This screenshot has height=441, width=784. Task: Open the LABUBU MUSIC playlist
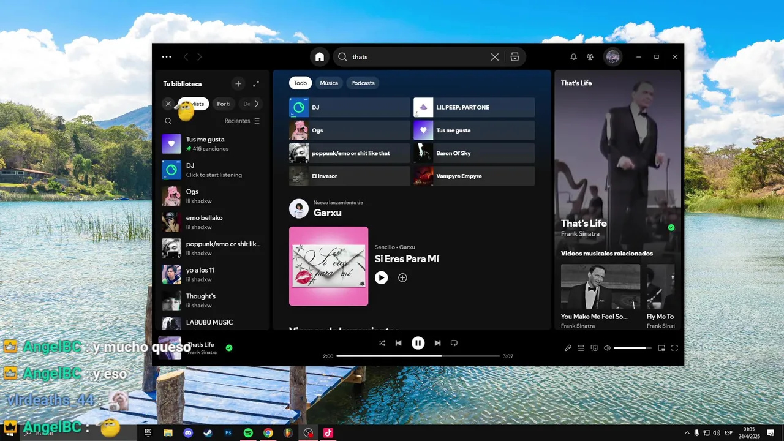(211, 323)
